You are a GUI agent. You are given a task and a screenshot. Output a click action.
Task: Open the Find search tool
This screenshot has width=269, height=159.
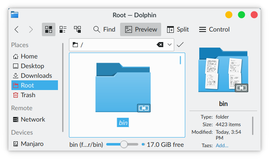pos(104,29)
